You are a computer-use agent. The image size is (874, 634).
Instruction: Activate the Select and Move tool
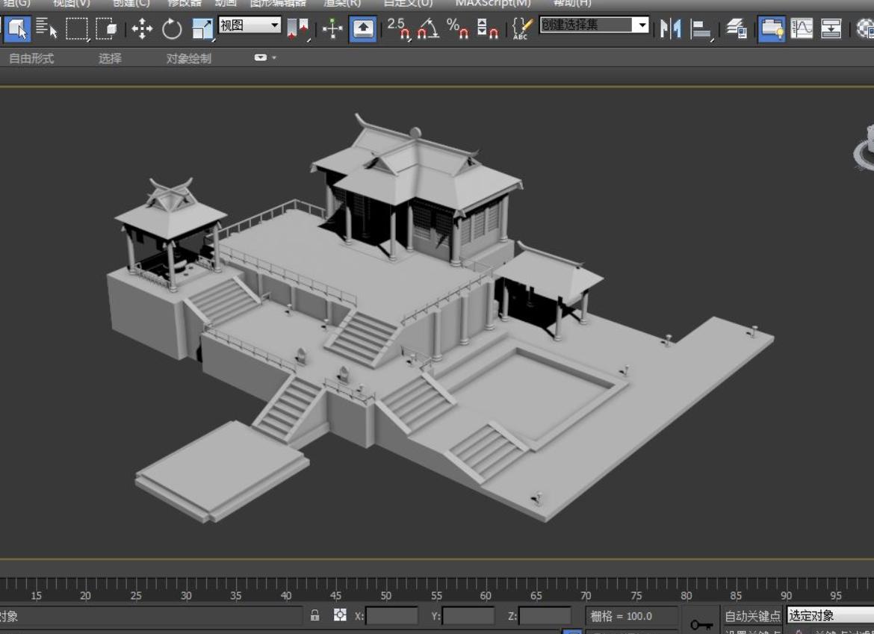click(142, 29)
